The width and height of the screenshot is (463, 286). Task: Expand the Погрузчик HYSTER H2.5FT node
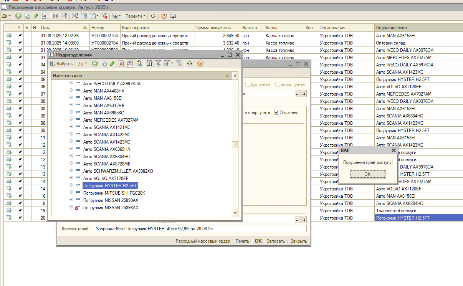71,185
